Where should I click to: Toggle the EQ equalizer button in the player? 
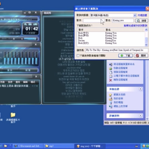click(x=30, y=24)
